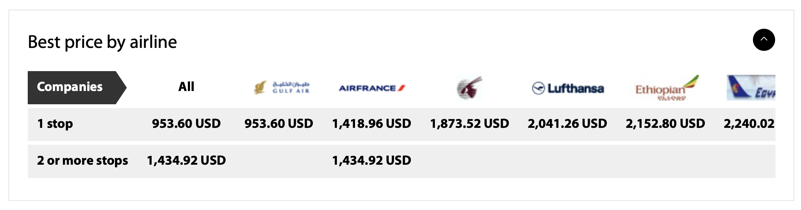Choose the 2,240.02 EgyptAir fare
The image size is (801, 210).
point(749,123)
